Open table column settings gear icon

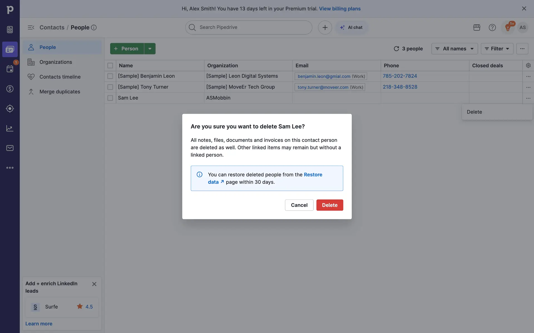(528, 65)
